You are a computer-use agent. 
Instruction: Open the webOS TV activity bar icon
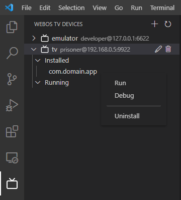12,183
